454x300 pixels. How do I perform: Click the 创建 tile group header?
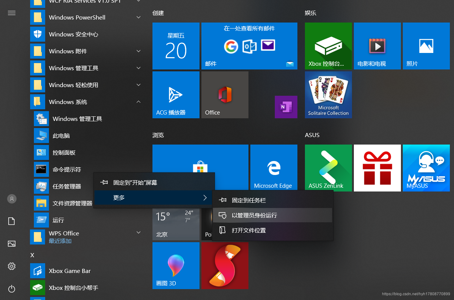[x=158, y=13]
